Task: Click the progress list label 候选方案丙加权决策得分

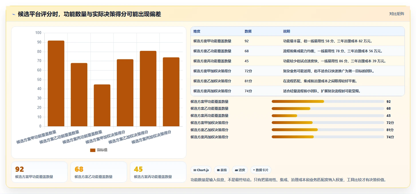Action: click(x=210, y=137)
